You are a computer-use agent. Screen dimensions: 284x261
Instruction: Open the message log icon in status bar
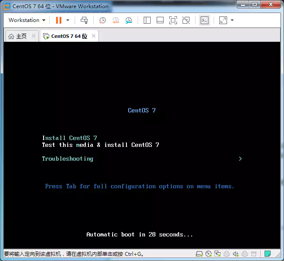[267, 254]
